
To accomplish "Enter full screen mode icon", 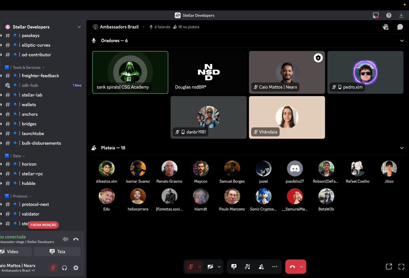I will click(x=401, y=267).
